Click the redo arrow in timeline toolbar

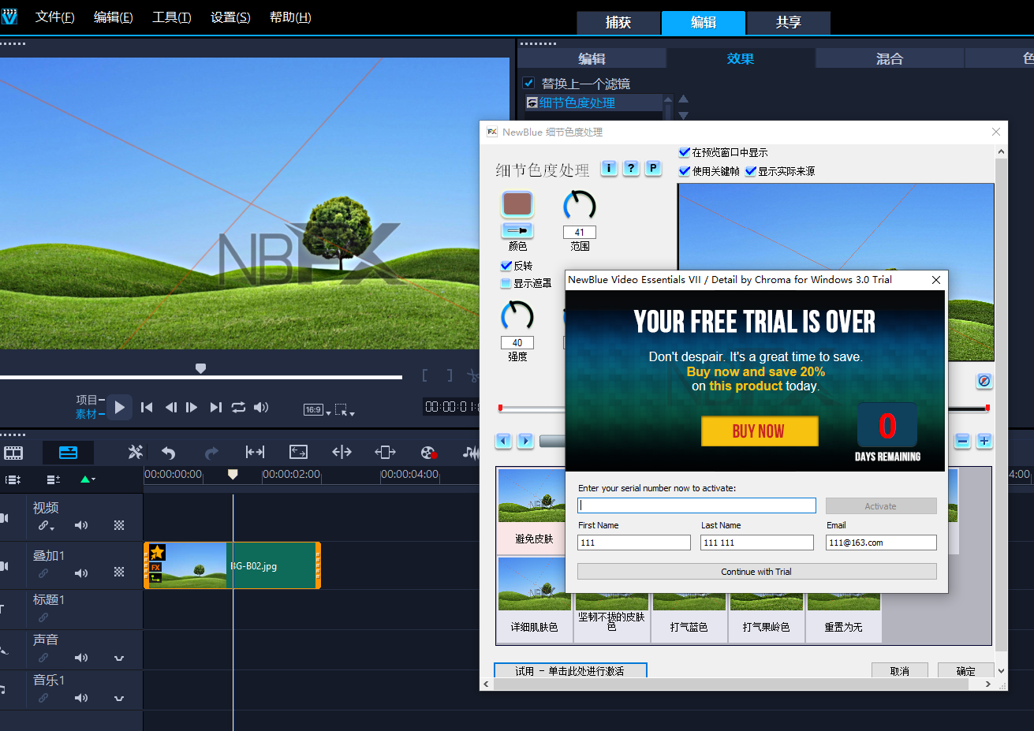click(211, 453)
